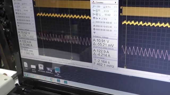Select cursor B time 0000:00:08.508.00
Image resolution: width=170 pixels, height=95 pixels.
pyautogui.click(x=104, y=30)
